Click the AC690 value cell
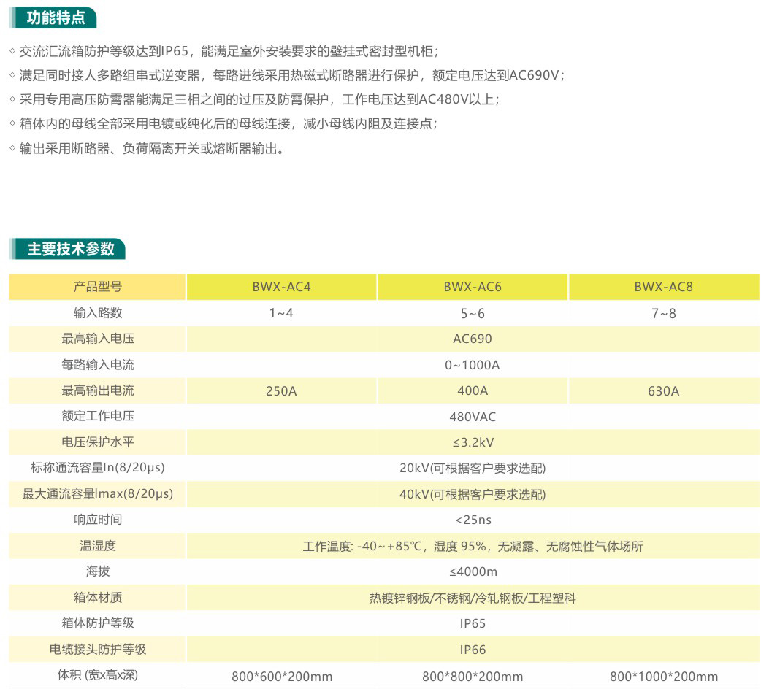761x689 pixels. (x=473, y=339)
